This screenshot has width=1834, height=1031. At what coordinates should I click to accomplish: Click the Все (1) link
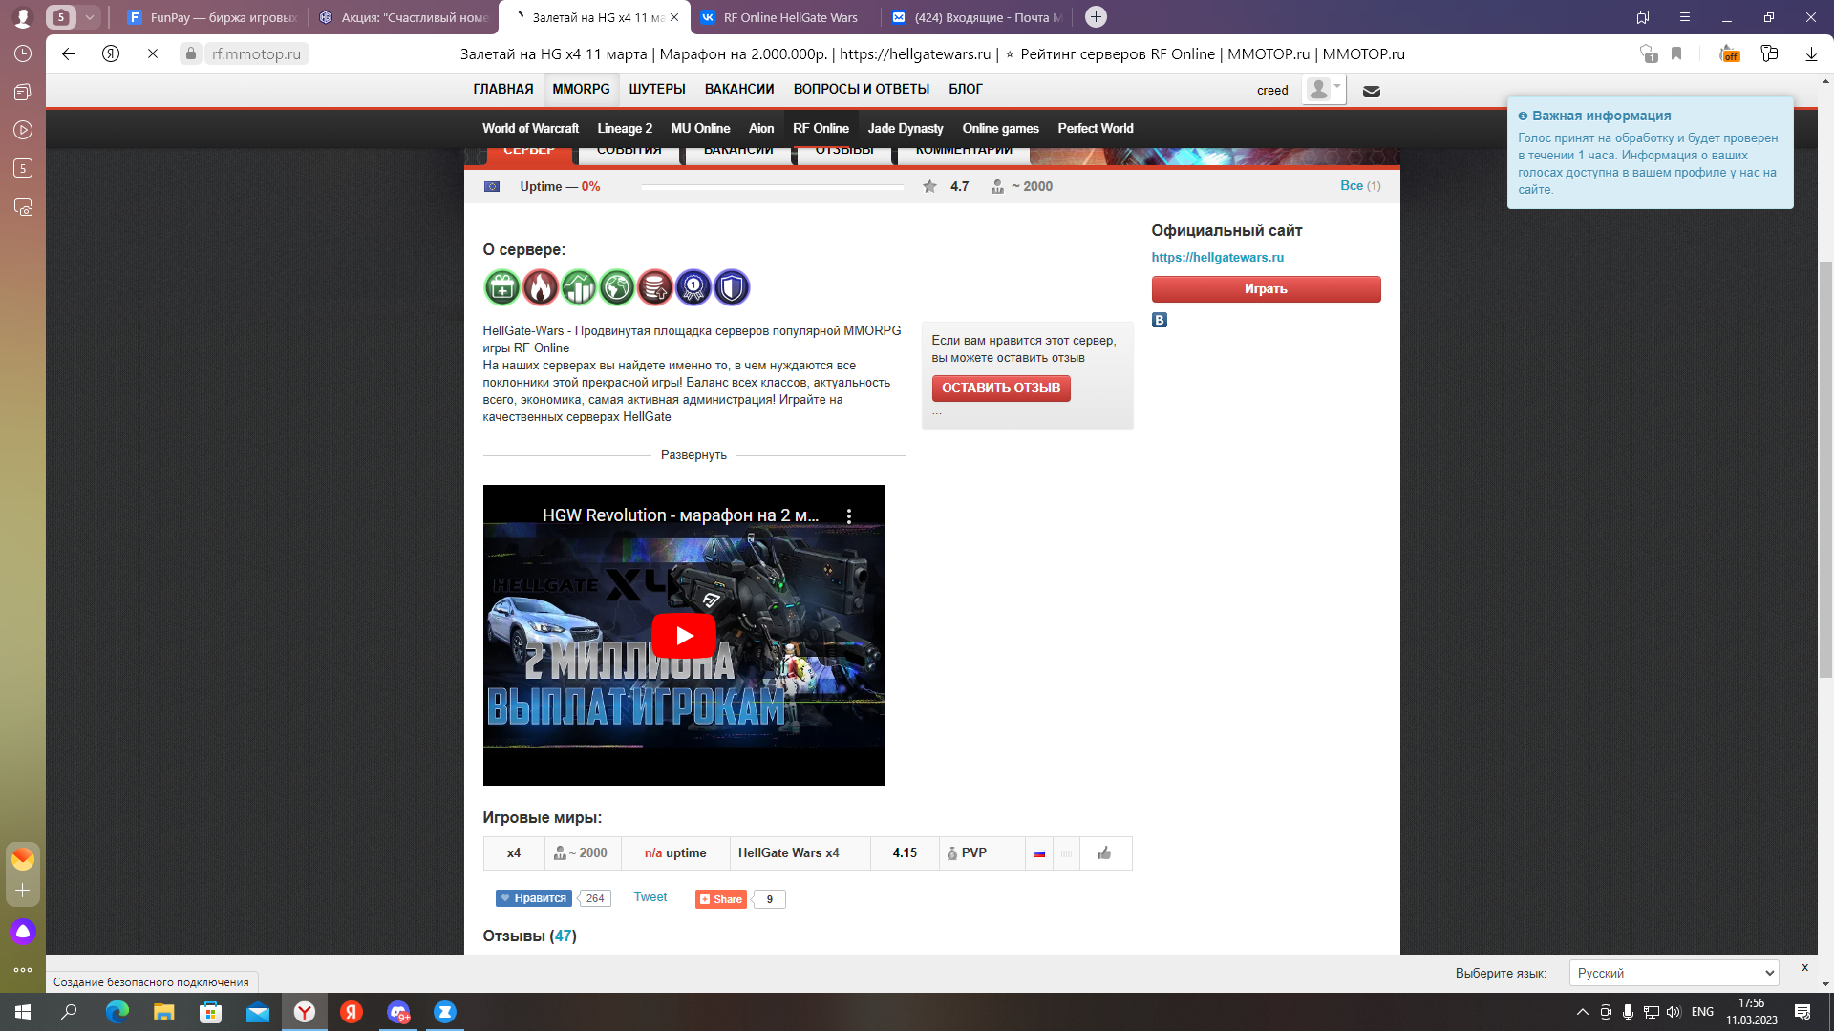click(x=1360, y=186)
